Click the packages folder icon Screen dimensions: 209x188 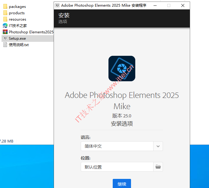tap(5, 6)
